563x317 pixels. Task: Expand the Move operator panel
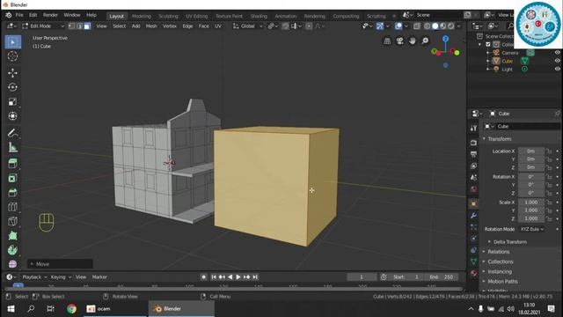[60, 264]
